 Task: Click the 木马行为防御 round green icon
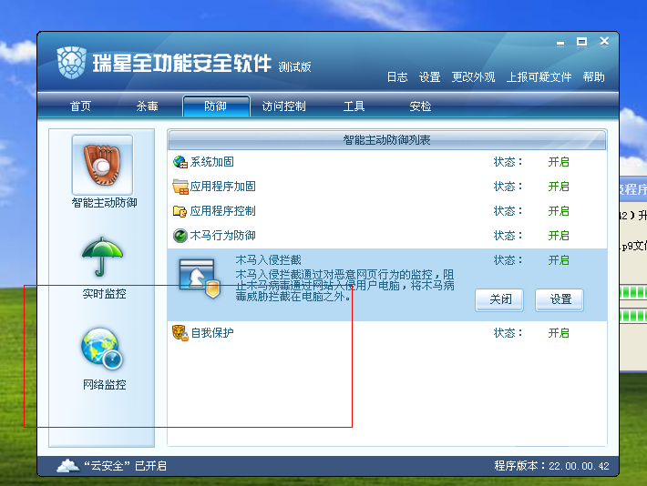click(180, 236)
